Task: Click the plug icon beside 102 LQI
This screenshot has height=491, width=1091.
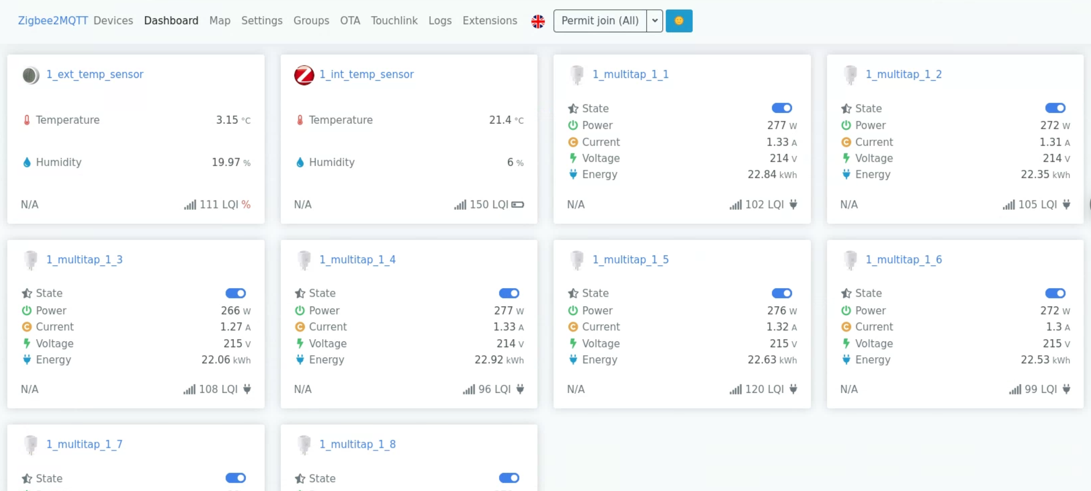Action: [x=793, y=204]
